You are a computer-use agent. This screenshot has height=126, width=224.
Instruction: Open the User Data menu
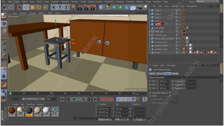pos(171,65)
